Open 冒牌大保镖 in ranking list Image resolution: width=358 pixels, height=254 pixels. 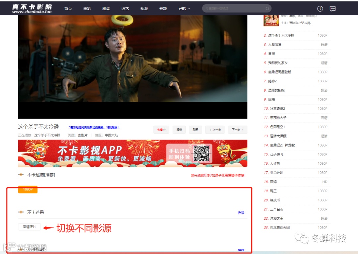coord(278,136)
